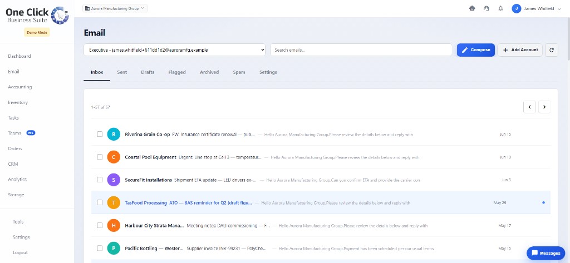The image size is (570, 263).
Task: Open Tools in the sidebar
Action: coord(18,222)
